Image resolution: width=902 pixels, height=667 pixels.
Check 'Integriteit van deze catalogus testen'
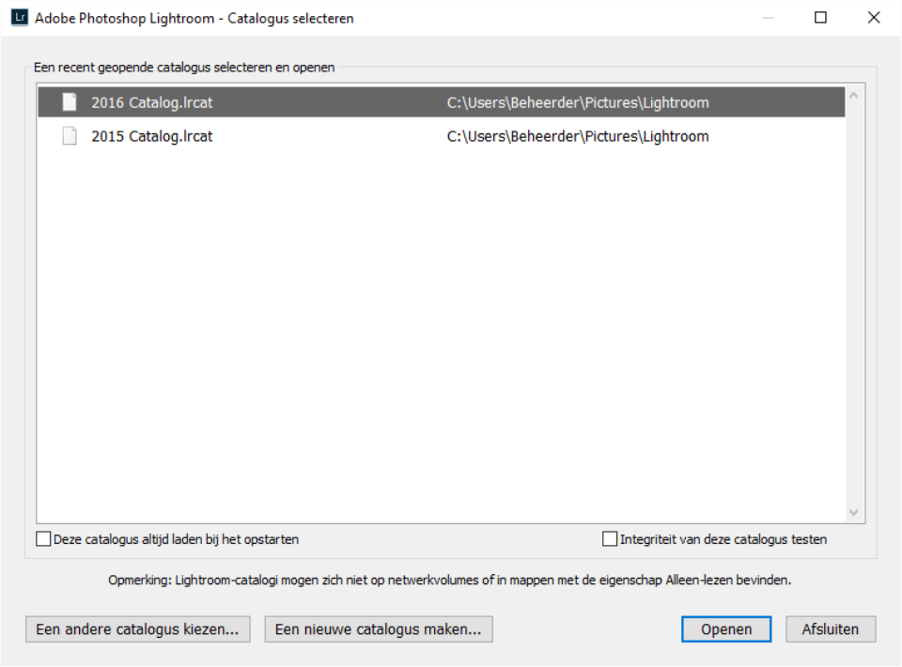coord(610,539)
